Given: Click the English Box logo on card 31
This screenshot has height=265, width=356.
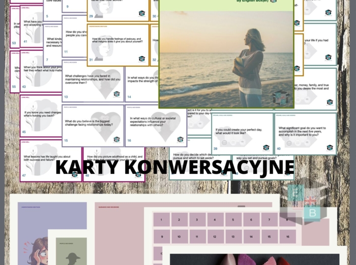Looking at the screenshot, I should (x=142, y=59).
